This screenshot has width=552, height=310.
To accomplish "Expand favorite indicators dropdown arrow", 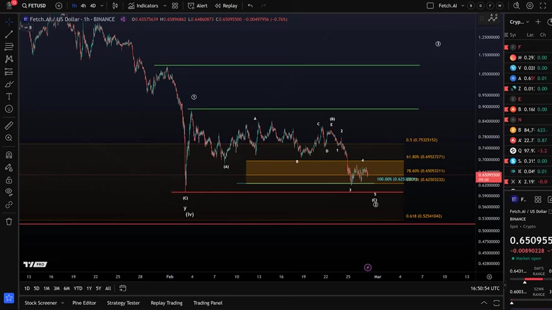I will coord(164,6).
